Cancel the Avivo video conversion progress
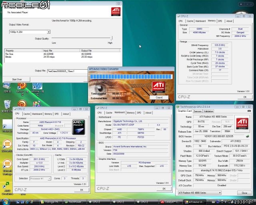The width and height of the screenshot is (256, 205). click(x=159, y=97)
